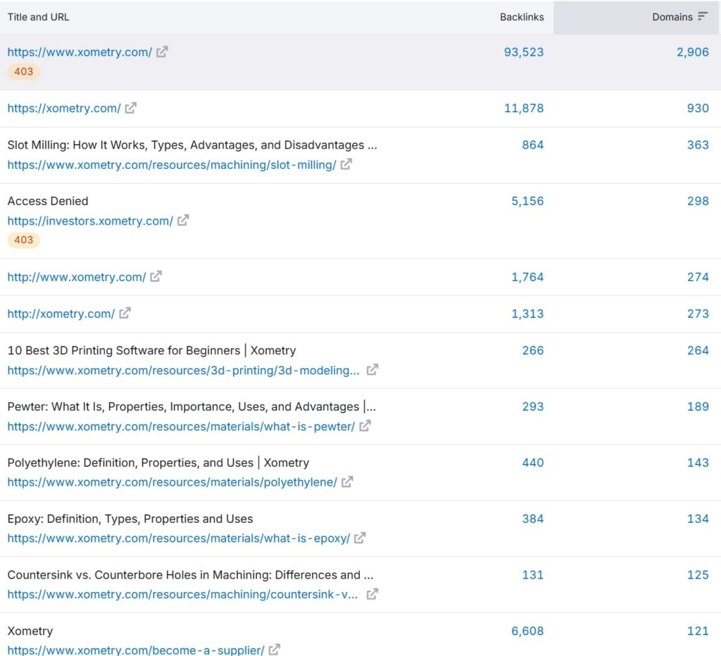Click backlinks count 384

(x=533, y=519)
